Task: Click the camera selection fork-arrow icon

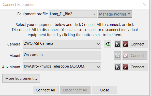Action: click(x=107, y=44)
